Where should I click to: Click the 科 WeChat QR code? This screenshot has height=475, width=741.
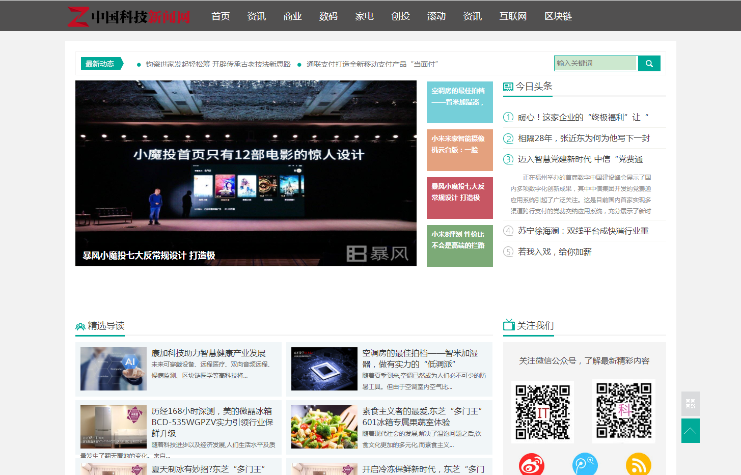pyautogui.click(x=624, y=411)
